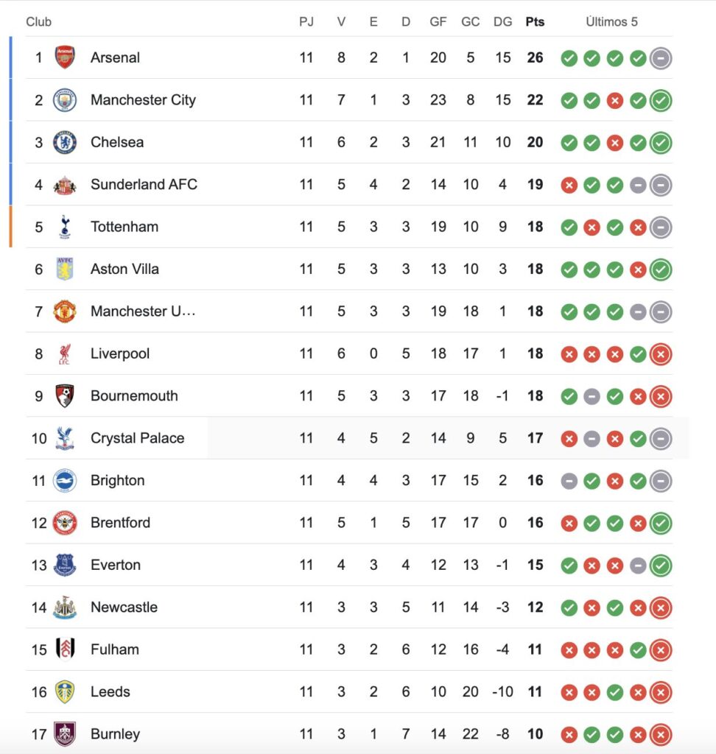
Task: Click the Manchester City club crest
Action: click(x=65, y=100)
